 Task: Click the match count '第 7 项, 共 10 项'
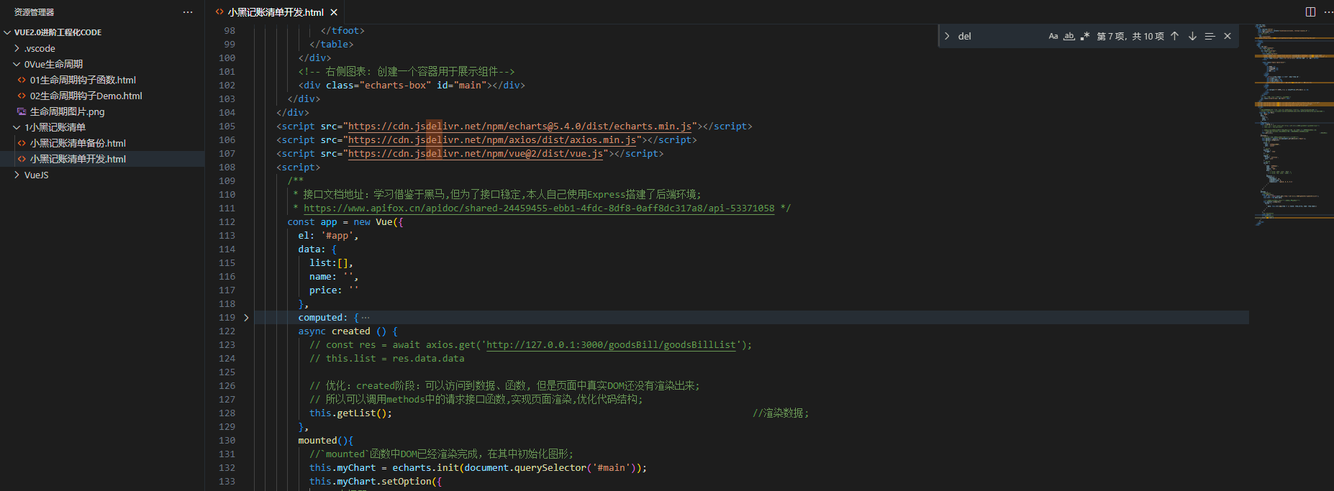(x=1130, y=36)
